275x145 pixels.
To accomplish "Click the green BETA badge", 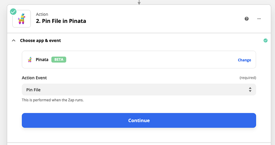I will [59, 60].
